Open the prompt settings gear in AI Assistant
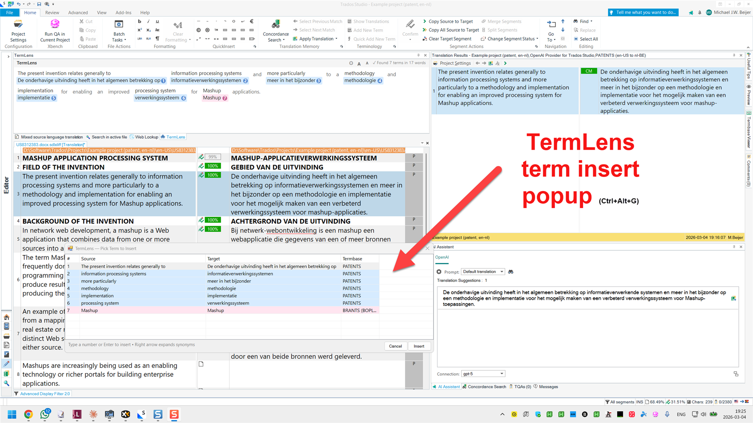 tap(439, 272)
